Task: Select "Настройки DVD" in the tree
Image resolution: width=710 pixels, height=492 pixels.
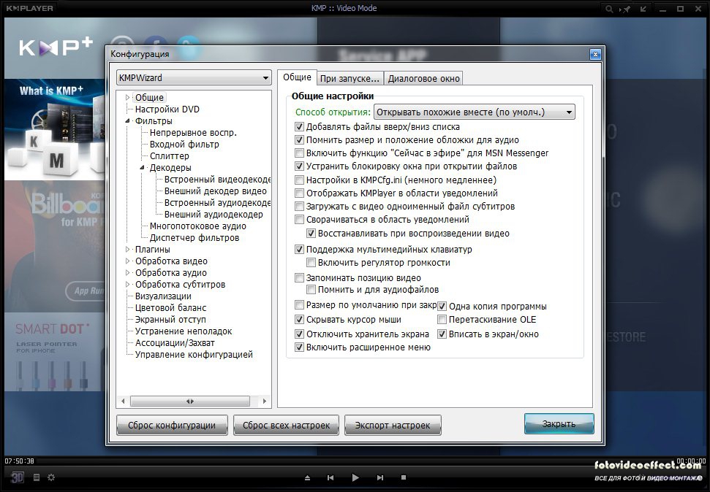Action: pos(167,109)
